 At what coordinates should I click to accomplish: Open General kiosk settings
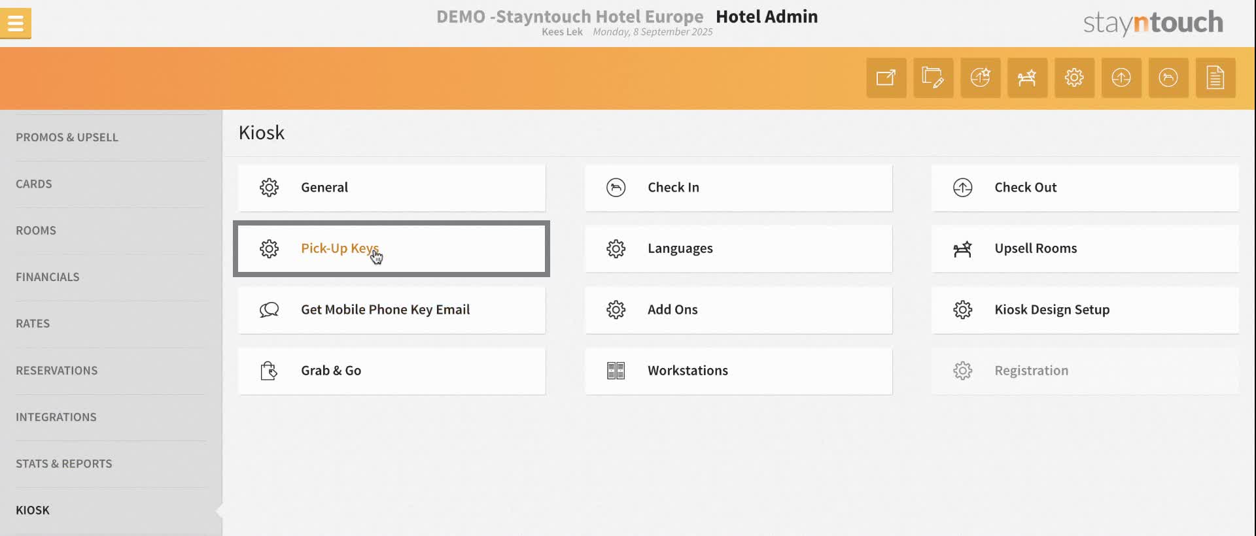click(392, 188)
